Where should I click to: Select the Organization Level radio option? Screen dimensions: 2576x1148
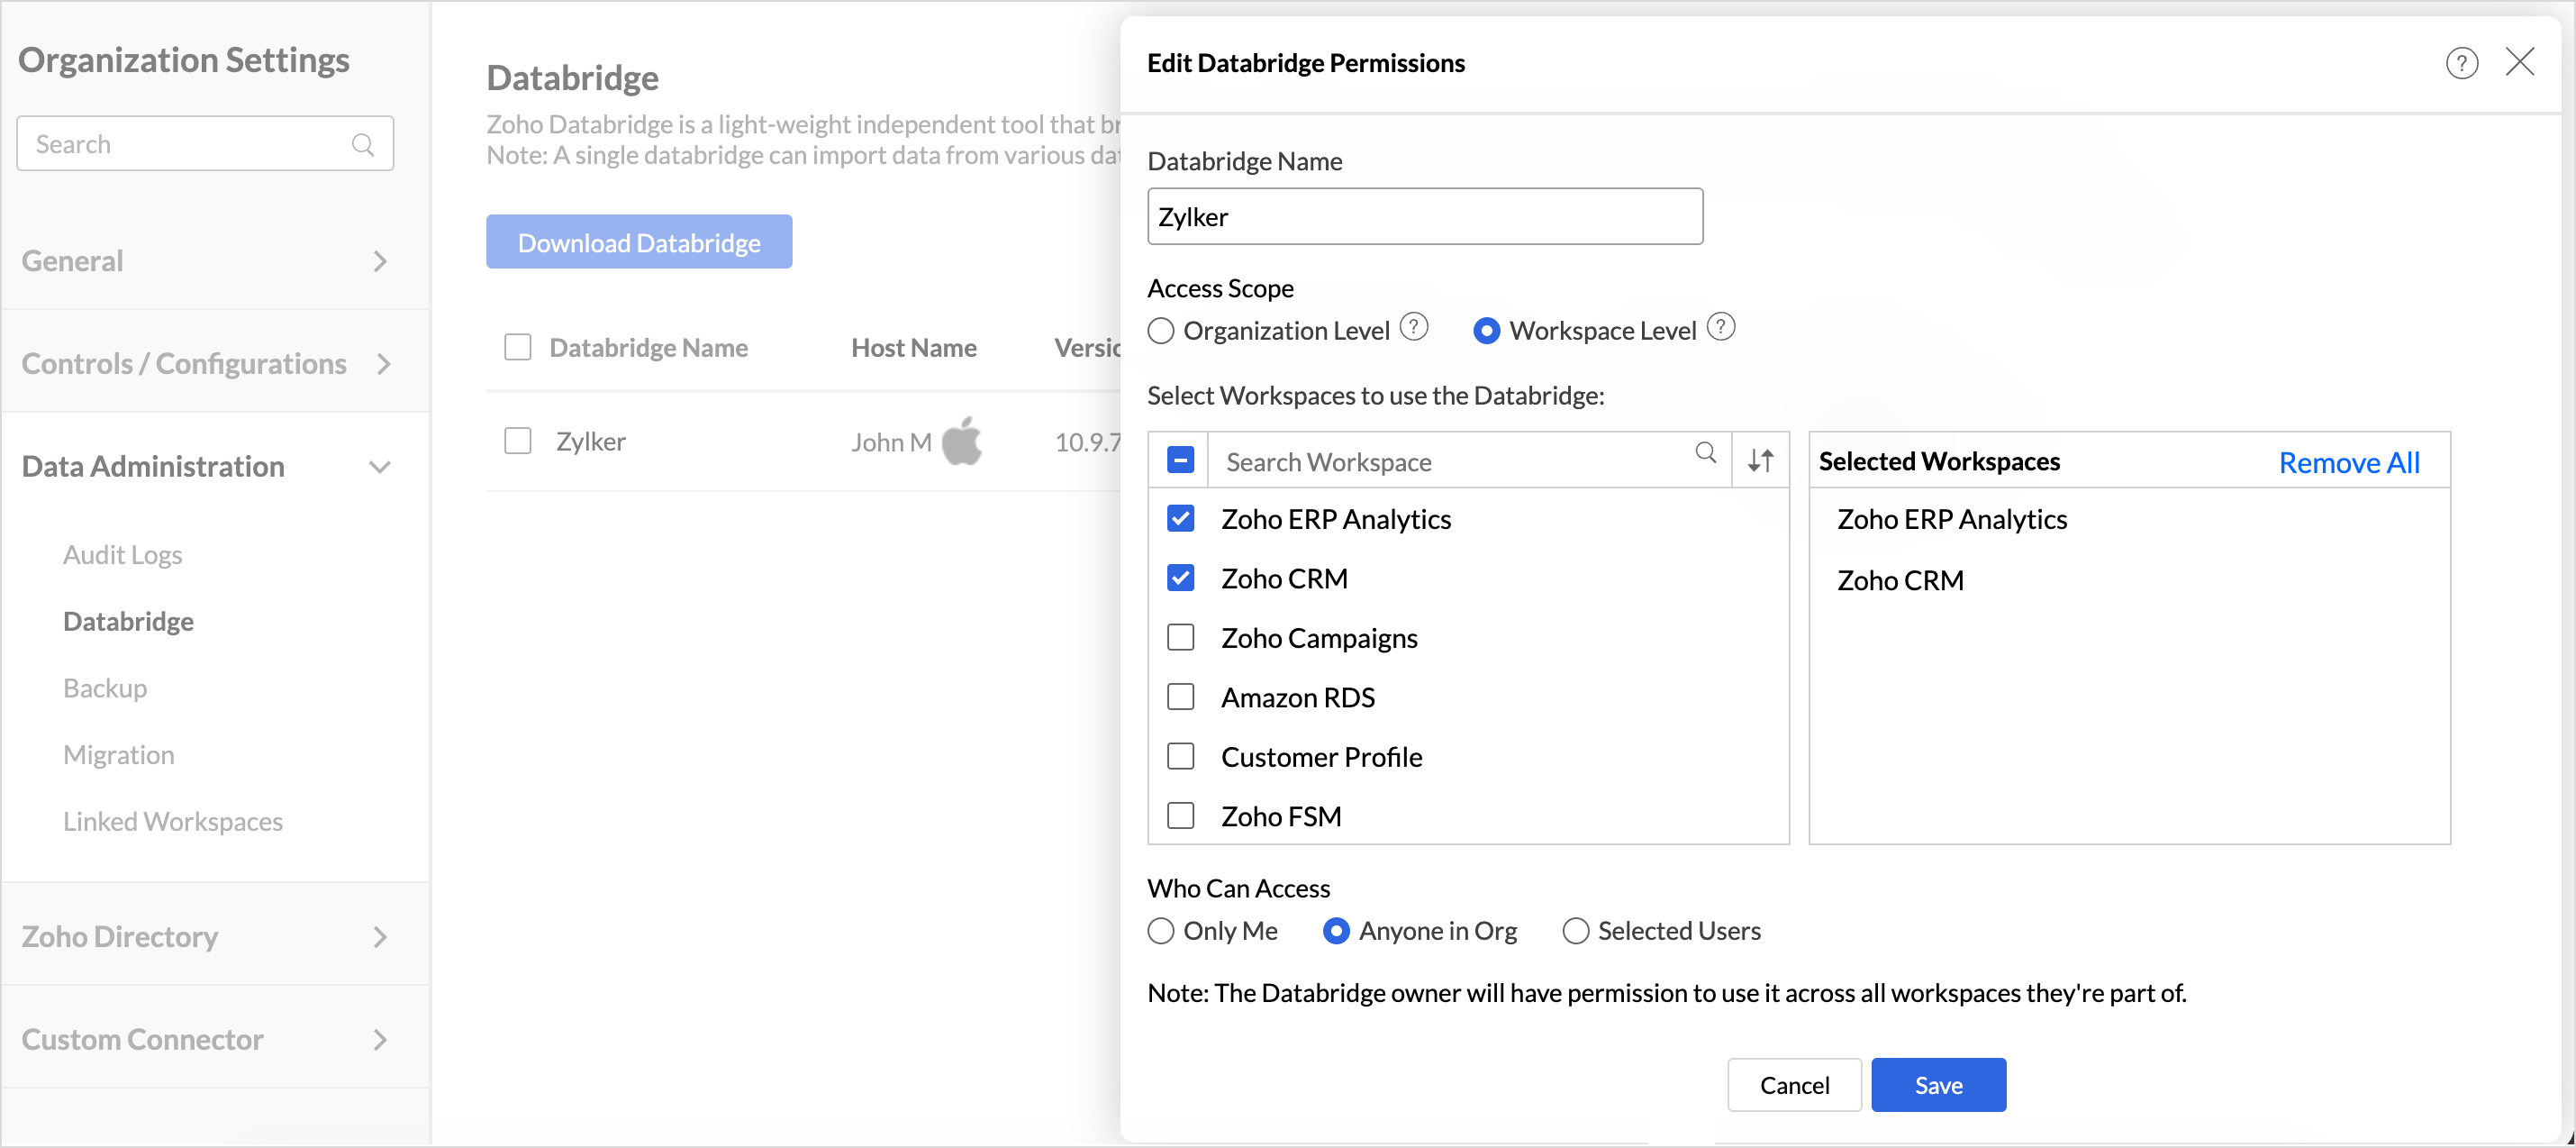pos(1160,332)
